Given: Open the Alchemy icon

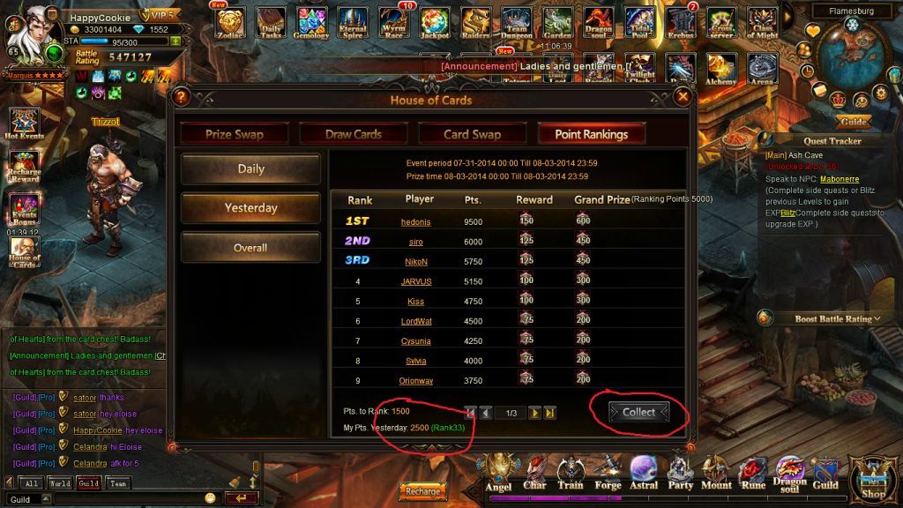Looking at the screenshot, I should pyautogui.click(x=721, y=69).
